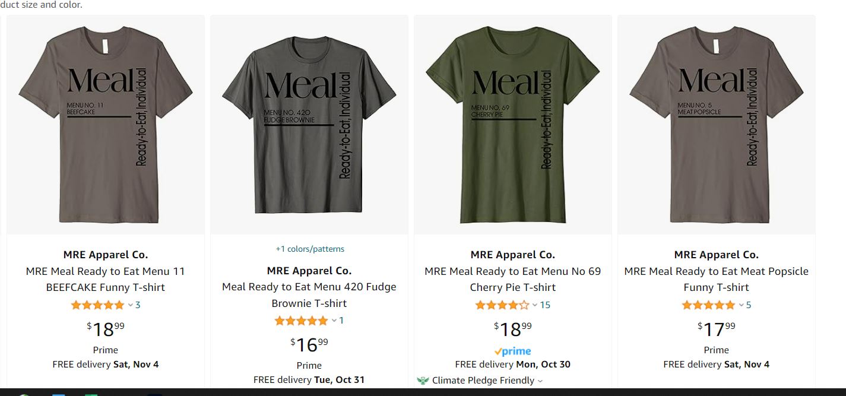Click the prime logo under Cherry Pie shirt
The height and width of the screenshot is (396, 846).
(512, 351)
